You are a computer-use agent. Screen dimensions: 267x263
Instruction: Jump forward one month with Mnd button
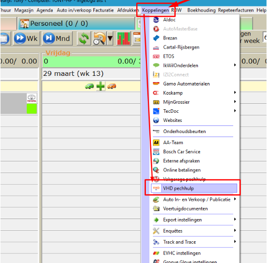pyautogui.click(x=57, y=38)
